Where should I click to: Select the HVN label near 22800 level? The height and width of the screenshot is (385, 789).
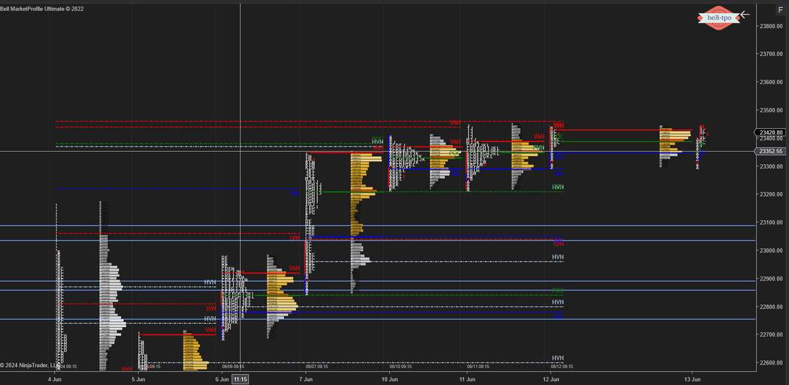tap(558, 302)
